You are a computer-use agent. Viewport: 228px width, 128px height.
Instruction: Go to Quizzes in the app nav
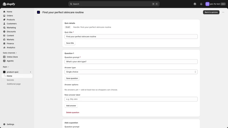coord(10,80)
